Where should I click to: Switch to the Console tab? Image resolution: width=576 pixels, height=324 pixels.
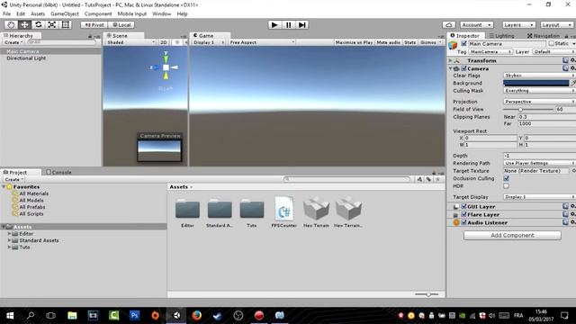58,172
